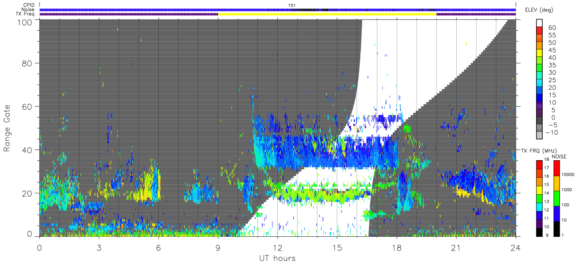This screenshot has width=580, height=268.
Task: Click the TX Freq row label
Action: tap(26, 14)
